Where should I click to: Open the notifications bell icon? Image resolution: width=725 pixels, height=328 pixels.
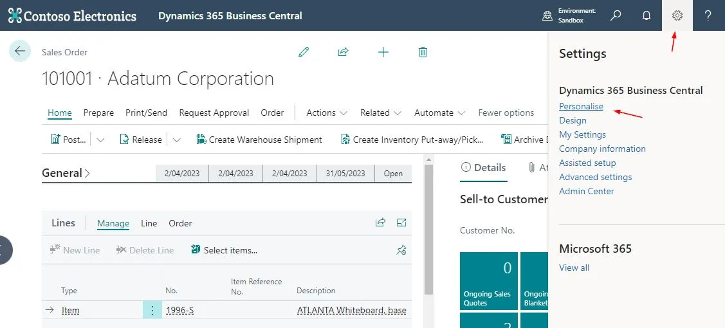point(647,15)
